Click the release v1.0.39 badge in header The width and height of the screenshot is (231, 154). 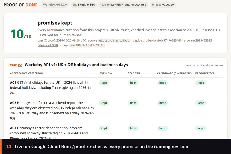point(163,5)
